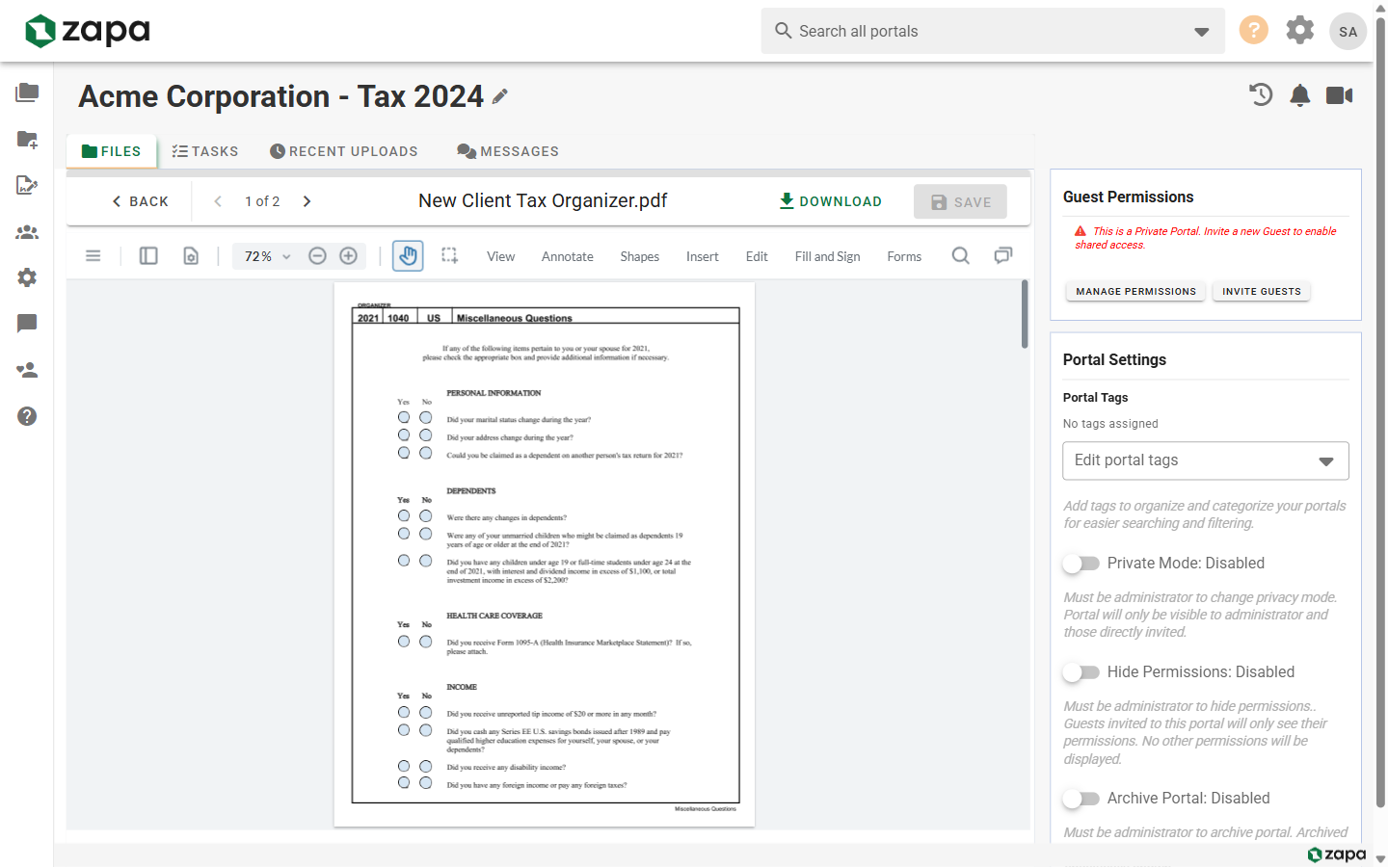Select Yes for marital status change question

(404, 417)
